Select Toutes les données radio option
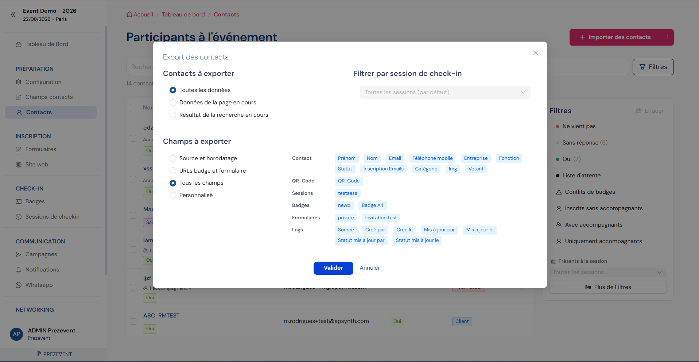Viewport: 699px width, 362px height. 173,90
